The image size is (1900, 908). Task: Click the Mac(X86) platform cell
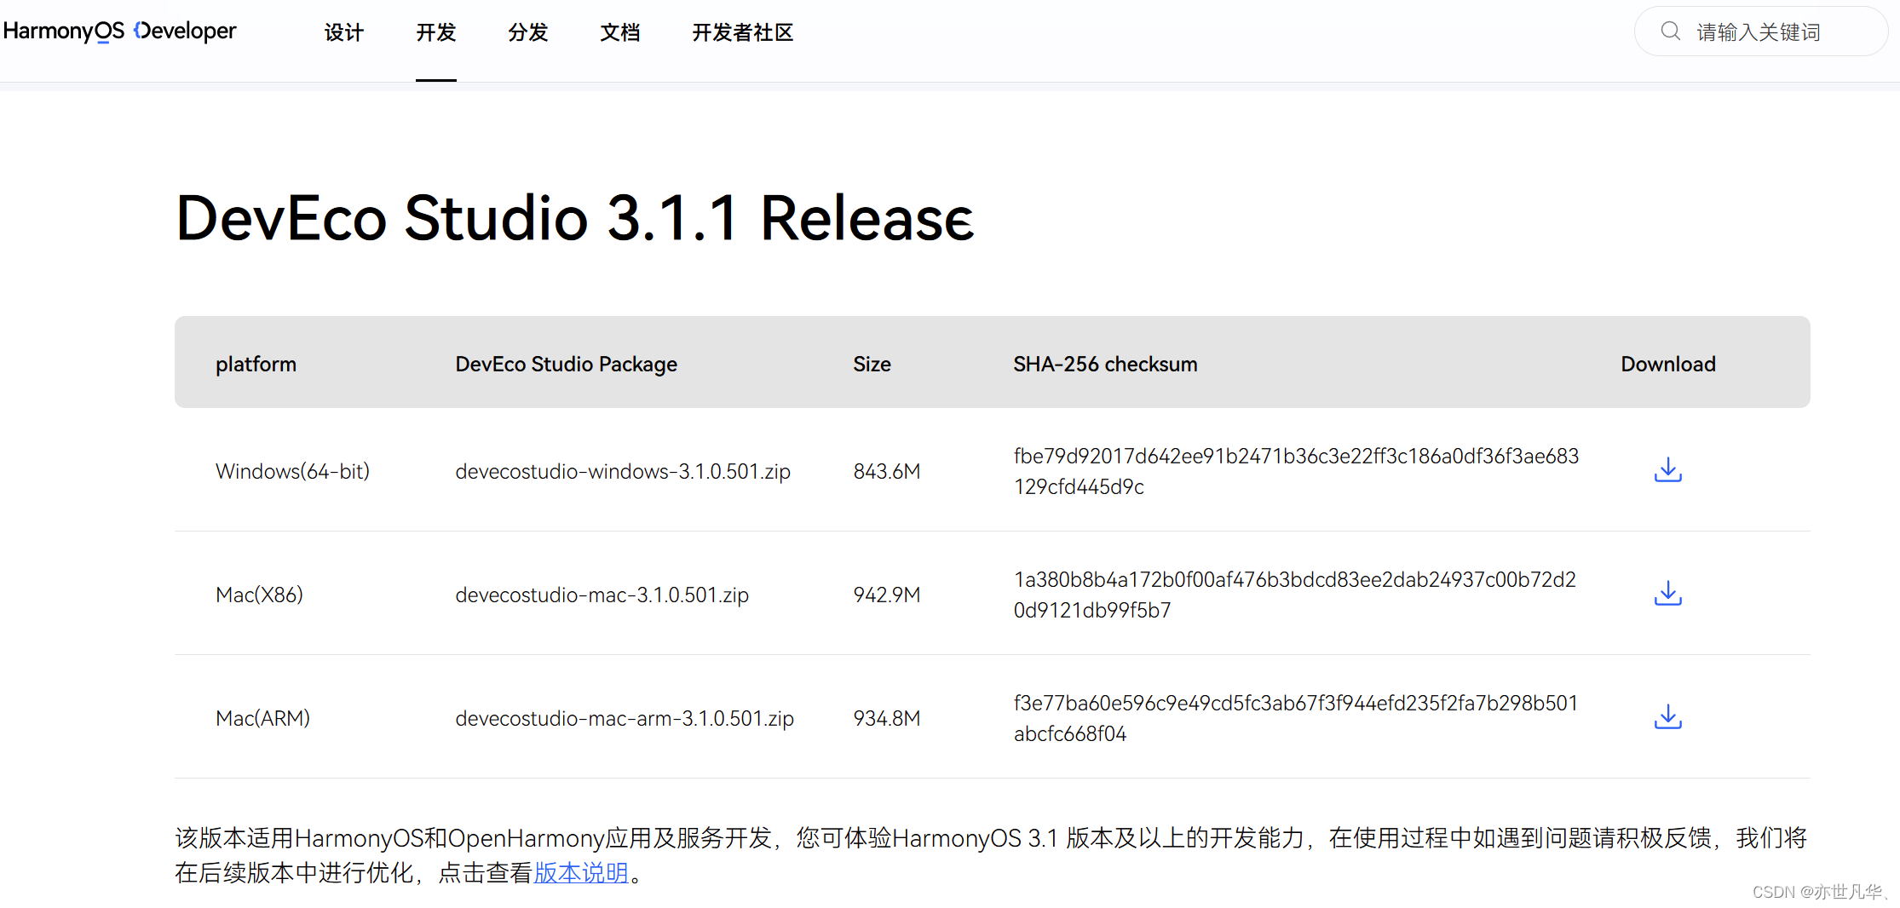(259, 595)
